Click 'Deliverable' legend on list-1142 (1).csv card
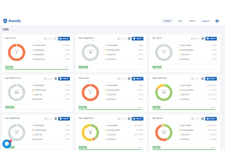This screenshot has height=168, width=225. pos(38,85)
